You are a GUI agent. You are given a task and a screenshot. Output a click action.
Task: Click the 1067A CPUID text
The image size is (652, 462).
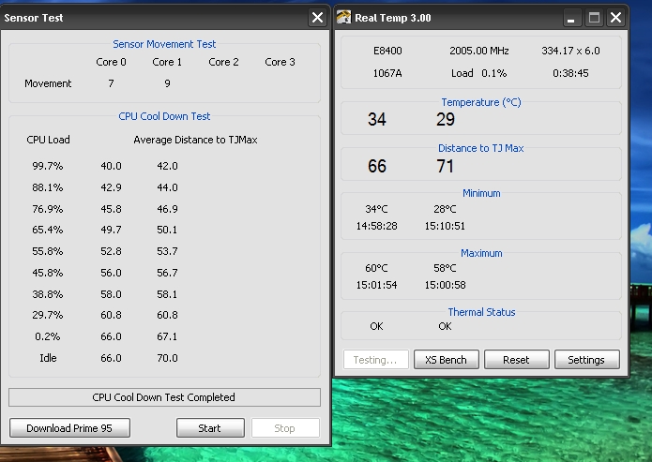(387, 73)
